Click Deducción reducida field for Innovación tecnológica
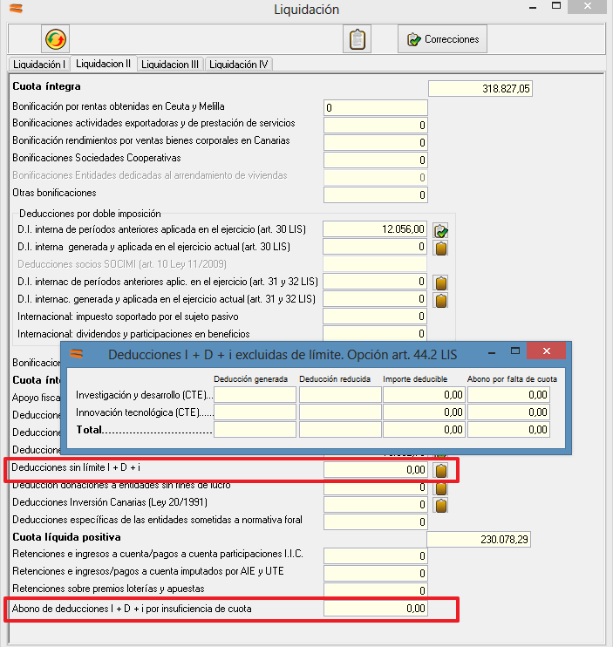The image size is (613, 647). pyautogui.click(x=340, y=412)
